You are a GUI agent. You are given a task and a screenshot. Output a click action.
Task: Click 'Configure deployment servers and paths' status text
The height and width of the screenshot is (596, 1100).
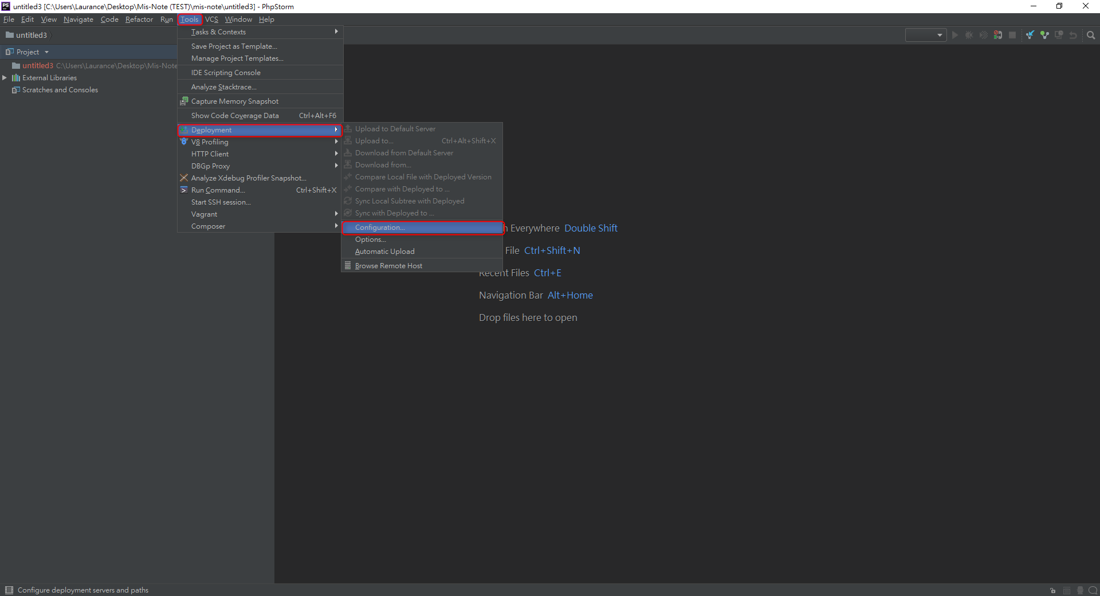[83, 590]
